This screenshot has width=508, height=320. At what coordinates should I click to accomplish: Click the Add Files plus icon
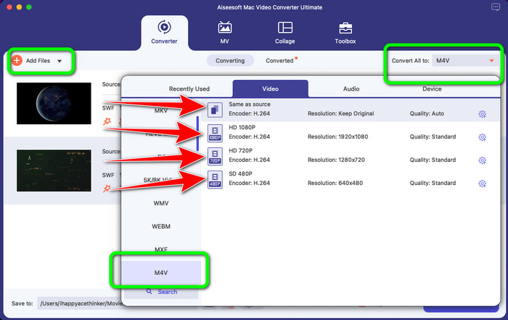[x=17, y=60]
